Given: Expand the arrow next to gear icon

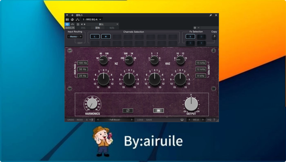Looking at the screenshot, I should click(199, 28).
